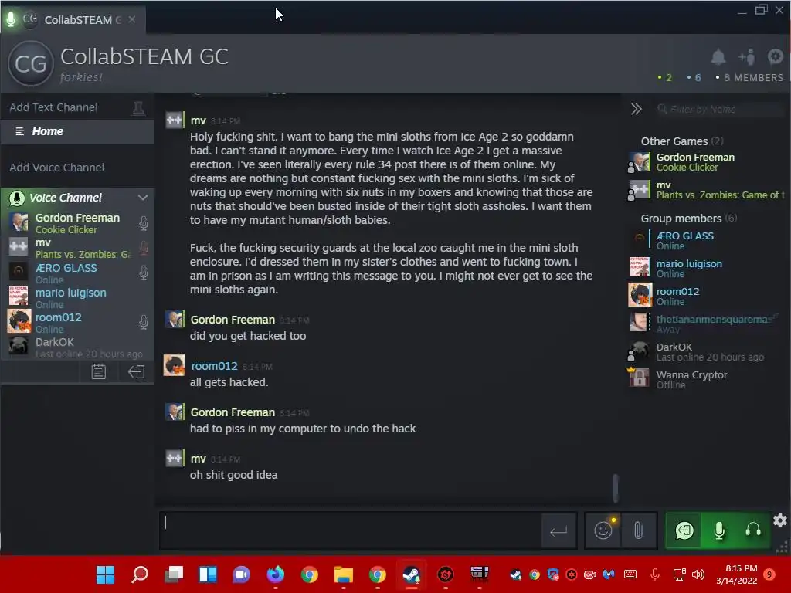Collapse the Voice Channel member list
Screen dimensions: 791x593
point(143,198)
